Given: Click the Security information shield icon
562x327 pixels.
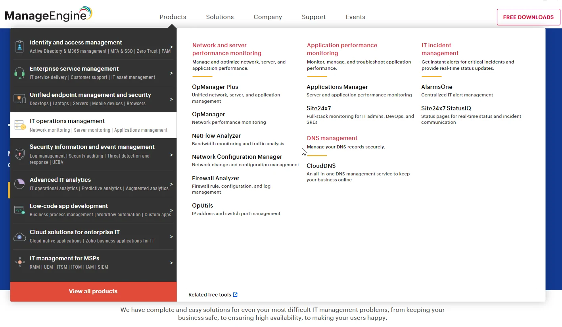Looking at the screenshot, I should pos(19,154).
